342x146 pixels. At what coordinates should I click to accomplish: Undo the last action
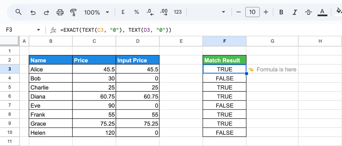33,12
